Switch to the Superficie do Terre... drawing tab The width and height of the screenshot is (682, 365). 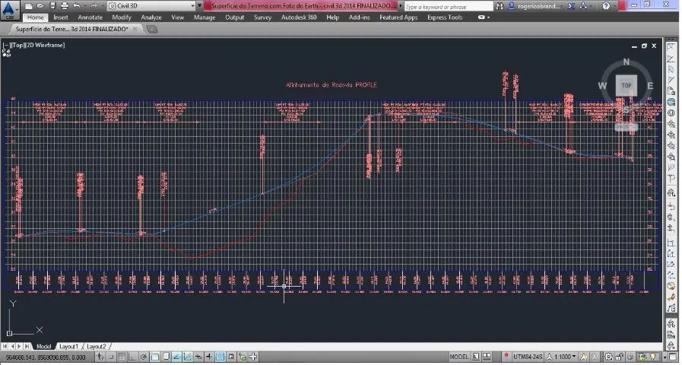coord(71,29)
